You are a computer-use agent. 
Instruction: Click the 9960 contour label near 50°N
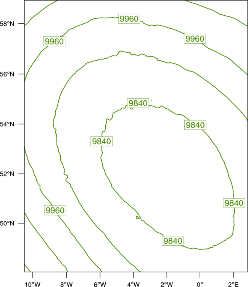(55, 210)
